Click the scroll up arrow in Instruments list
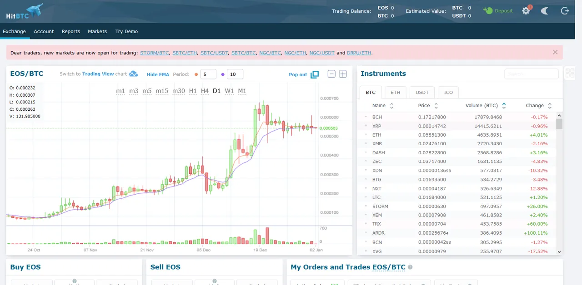This screenshot has width=582, height=285. click(559, 115)
